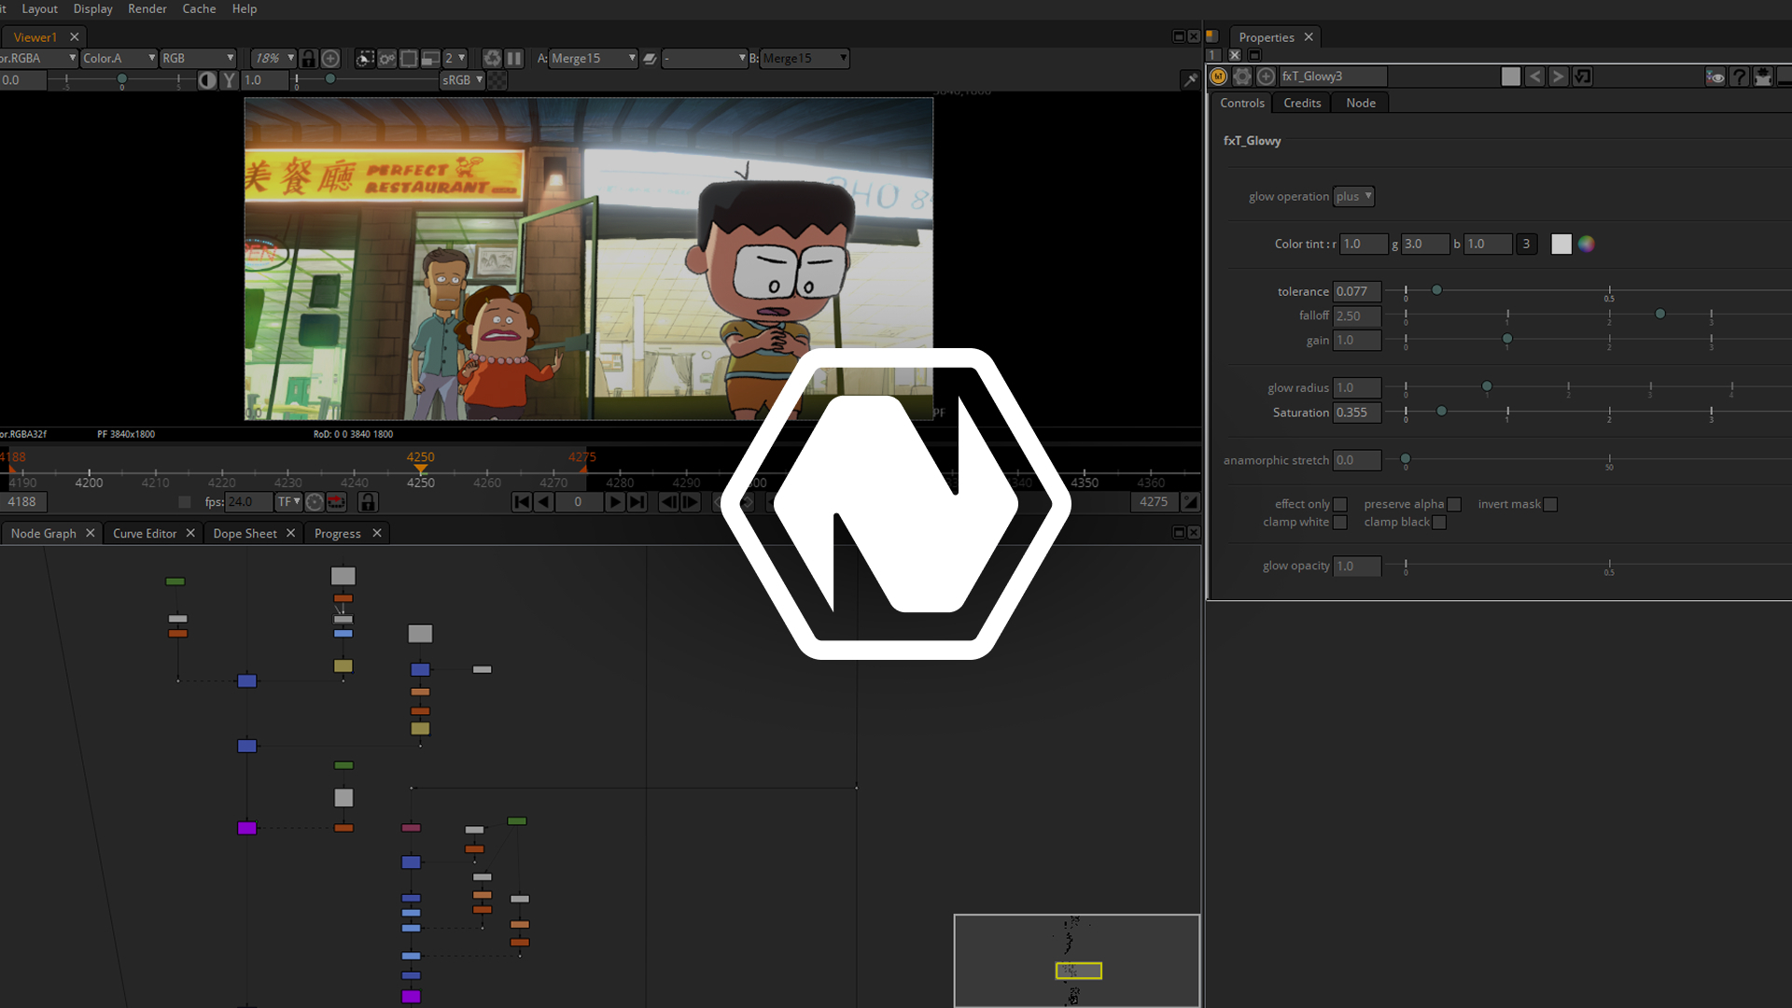
Task: Switch to the Dope Sheet tab
Action: [x=245, y=534]
